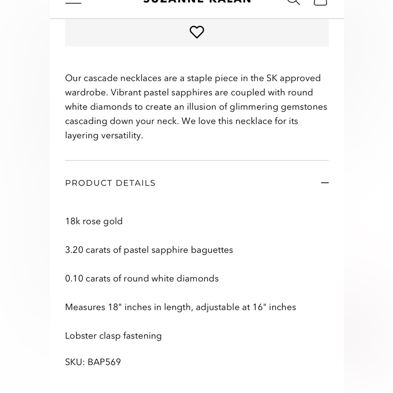Click the PRODUCT DETAILS section heading
This screenshot has width=393, height=393.
point(110,183)
